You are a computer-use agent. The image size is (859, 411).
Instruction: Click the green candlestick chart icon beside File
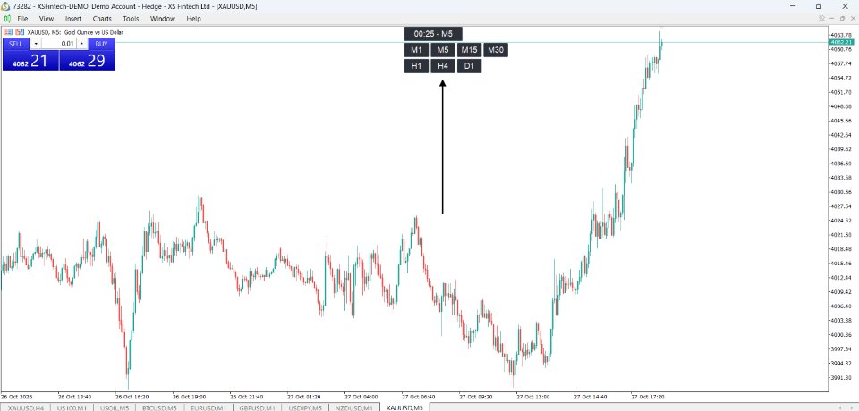tap(7, 19)
